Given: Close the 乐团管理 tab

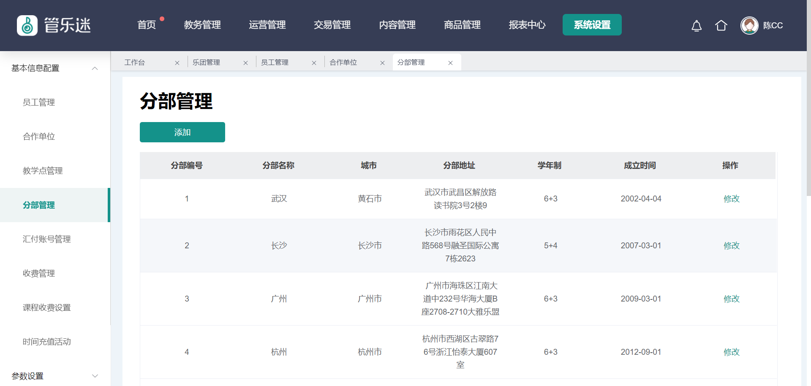Looking at the screenshot, I should point(245,63).
